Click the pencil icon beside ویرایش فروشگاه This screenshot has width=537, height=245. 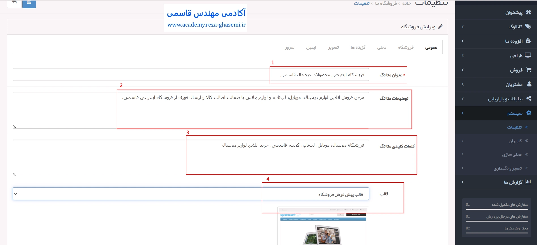[440, 26]
